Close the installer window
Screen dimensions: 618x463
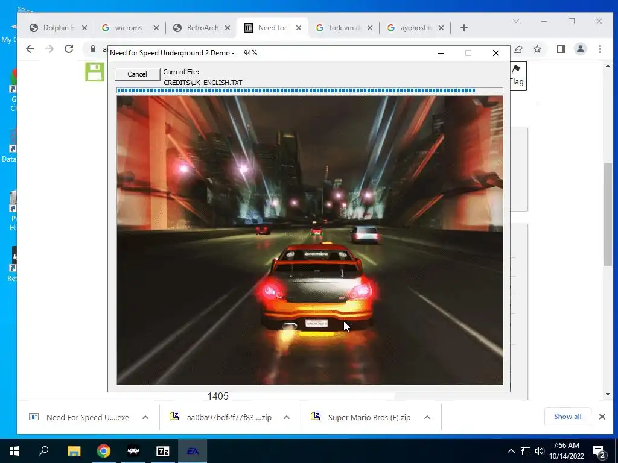496,53
